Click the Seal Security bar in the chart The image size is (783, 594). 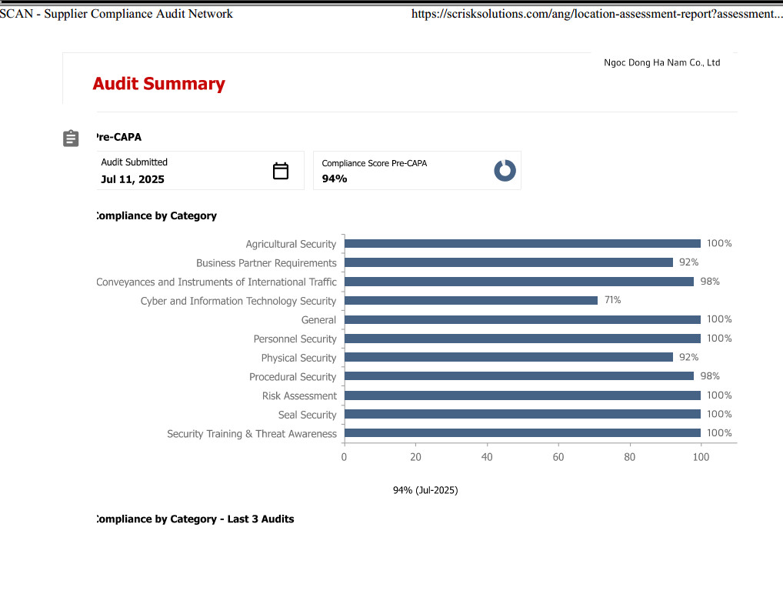tap(523, 414)
